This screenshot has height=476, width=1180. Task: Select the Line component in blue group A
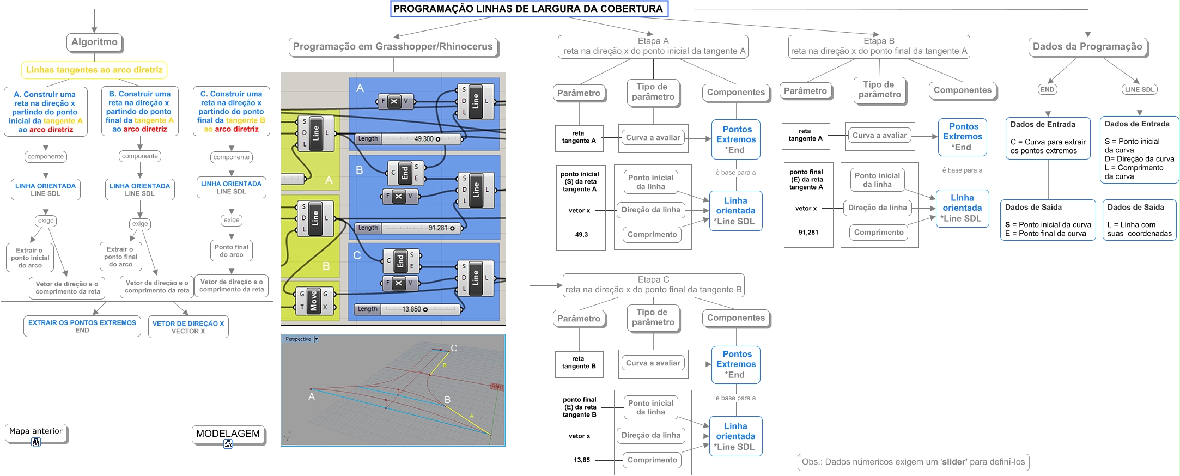pyautogui.click(x=475, y=101)
